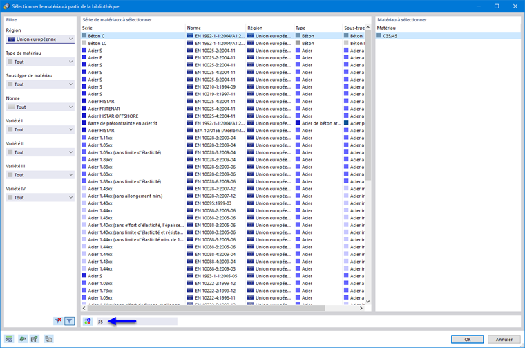The image size is (525, 348).
Task: Click the vertical scrollbar down arrow in series list
Action: 368,301
